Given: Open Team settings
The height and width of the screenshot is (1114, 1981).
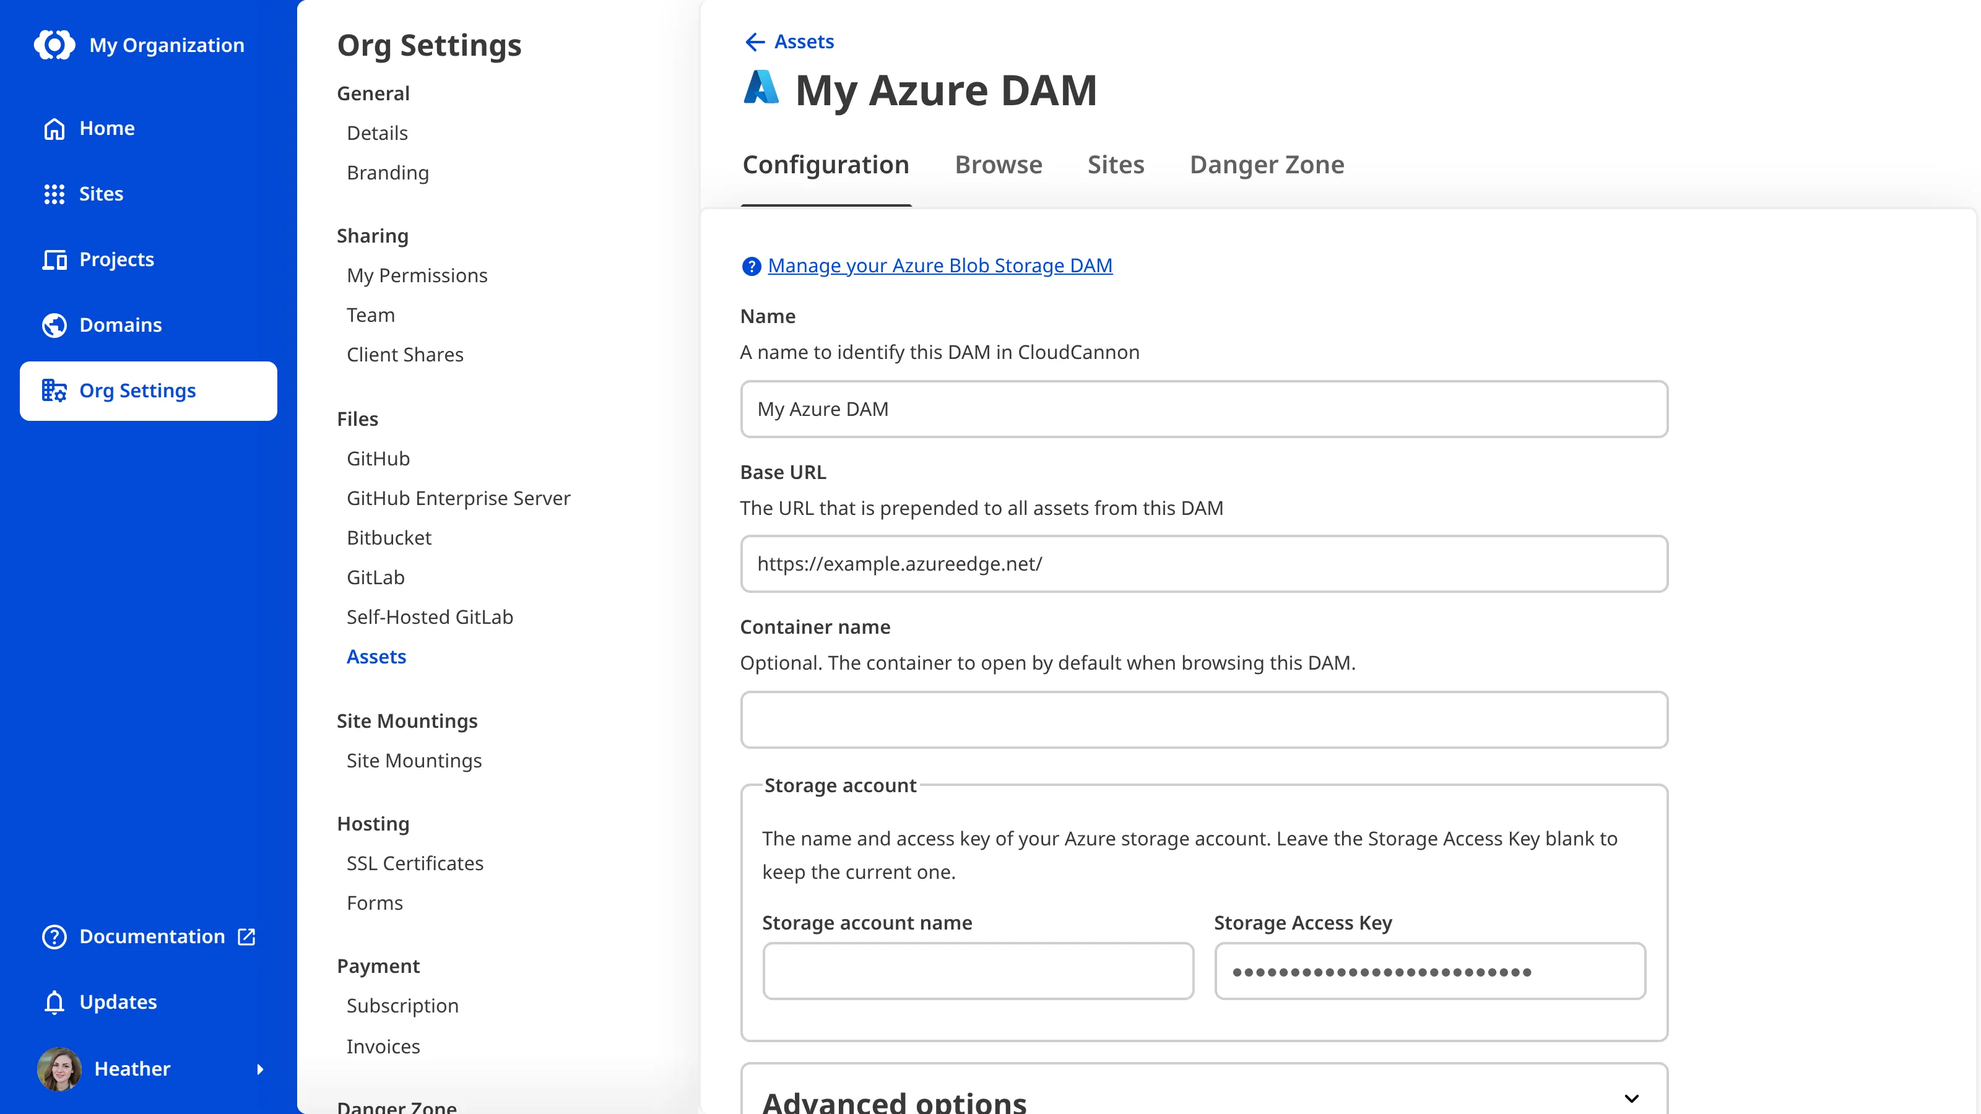Looking at the screenshot, I should [371, 315].
